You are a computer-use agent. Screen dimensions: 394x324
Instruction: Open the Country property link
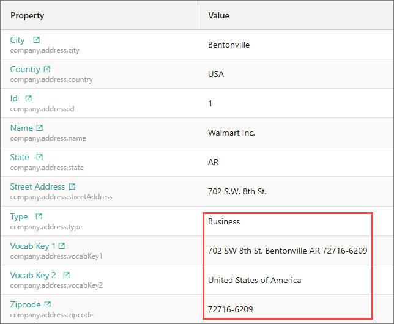point(25,69)
